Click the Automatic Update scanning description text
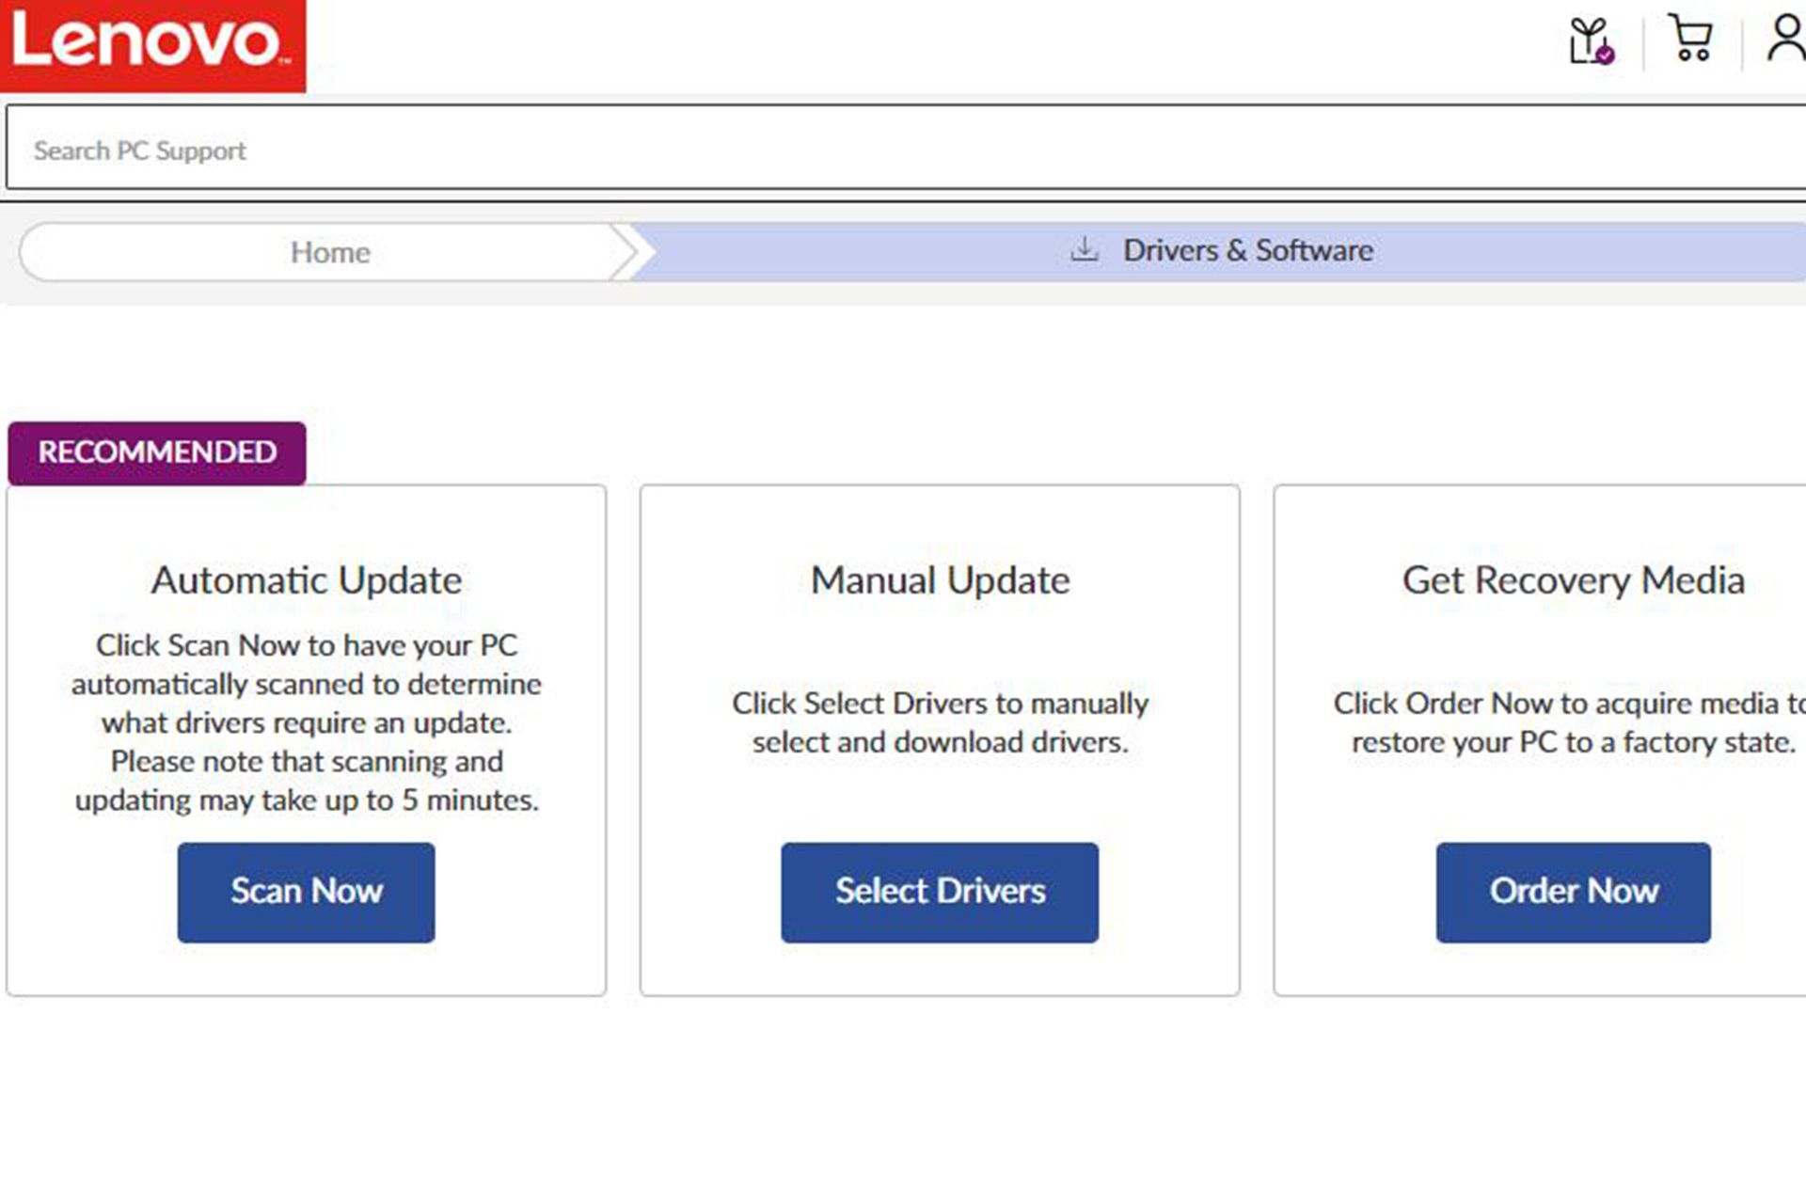This screenshot has height=1204, width=1806. (307, 722)
